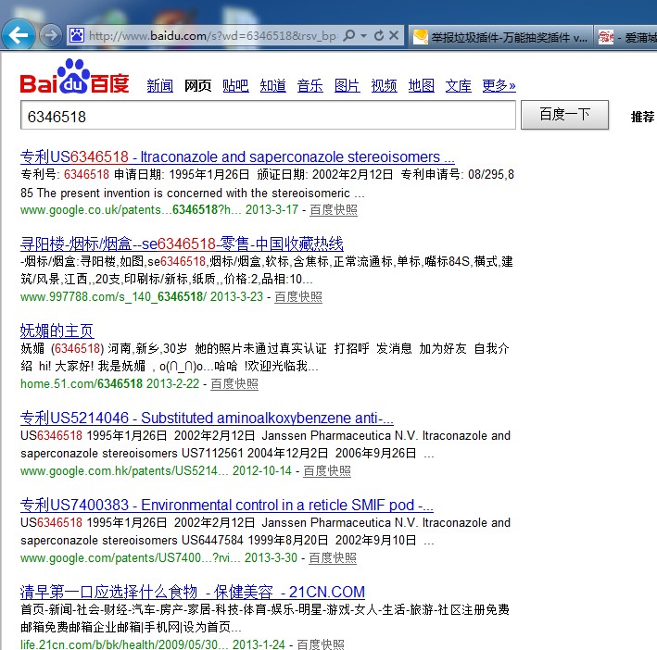The image size is (657, 650).
Task: Open the 视频 video category
Action: tap(385, 85)
